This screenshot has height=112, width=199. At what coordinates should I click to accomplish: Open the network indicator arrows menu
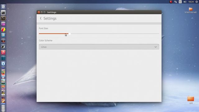point(175,2)
